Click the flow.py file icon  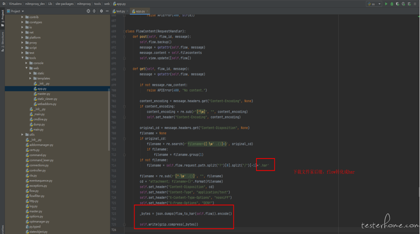27,191
